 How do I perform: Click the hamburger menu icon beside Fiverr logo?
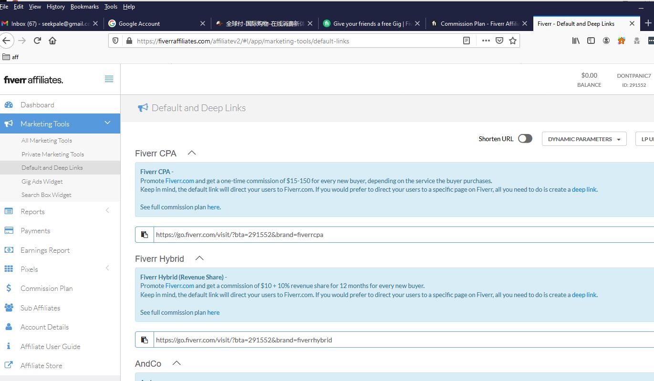tap(109, 79)
